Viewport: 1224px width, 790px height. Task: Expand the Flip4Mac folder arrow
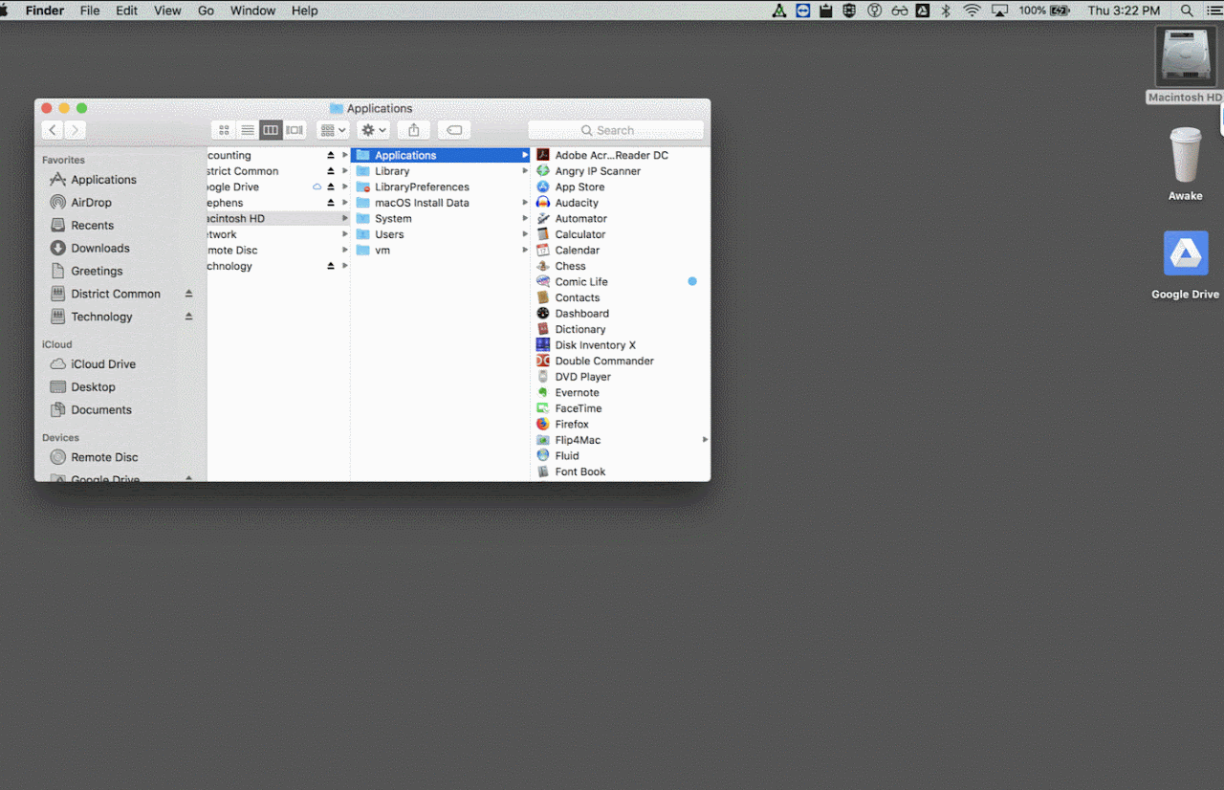click(705, 440)
